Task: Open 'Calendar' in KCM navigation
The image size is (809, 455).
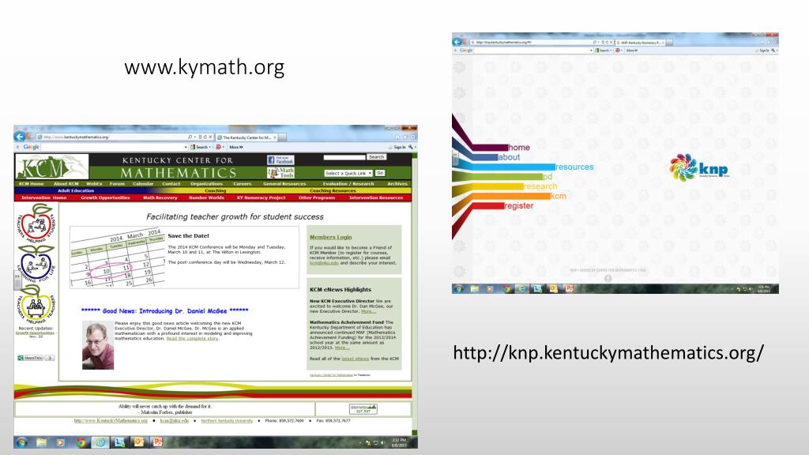Action: [143, 183]
